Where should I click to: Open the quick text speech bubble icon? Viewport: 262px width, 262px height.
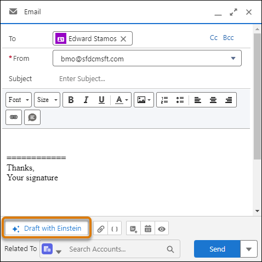(x=32, y=117)
